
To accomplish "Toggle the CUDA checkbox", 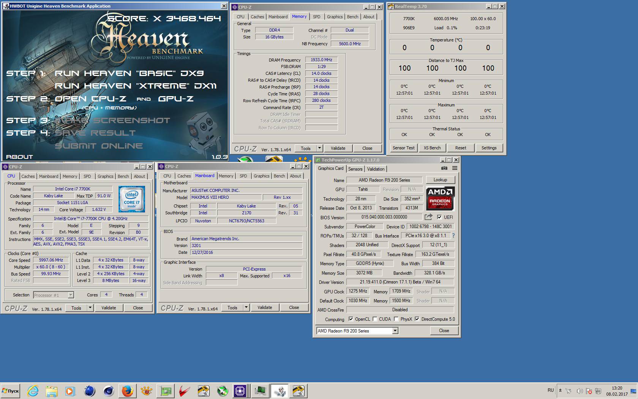I will [375, 319].
